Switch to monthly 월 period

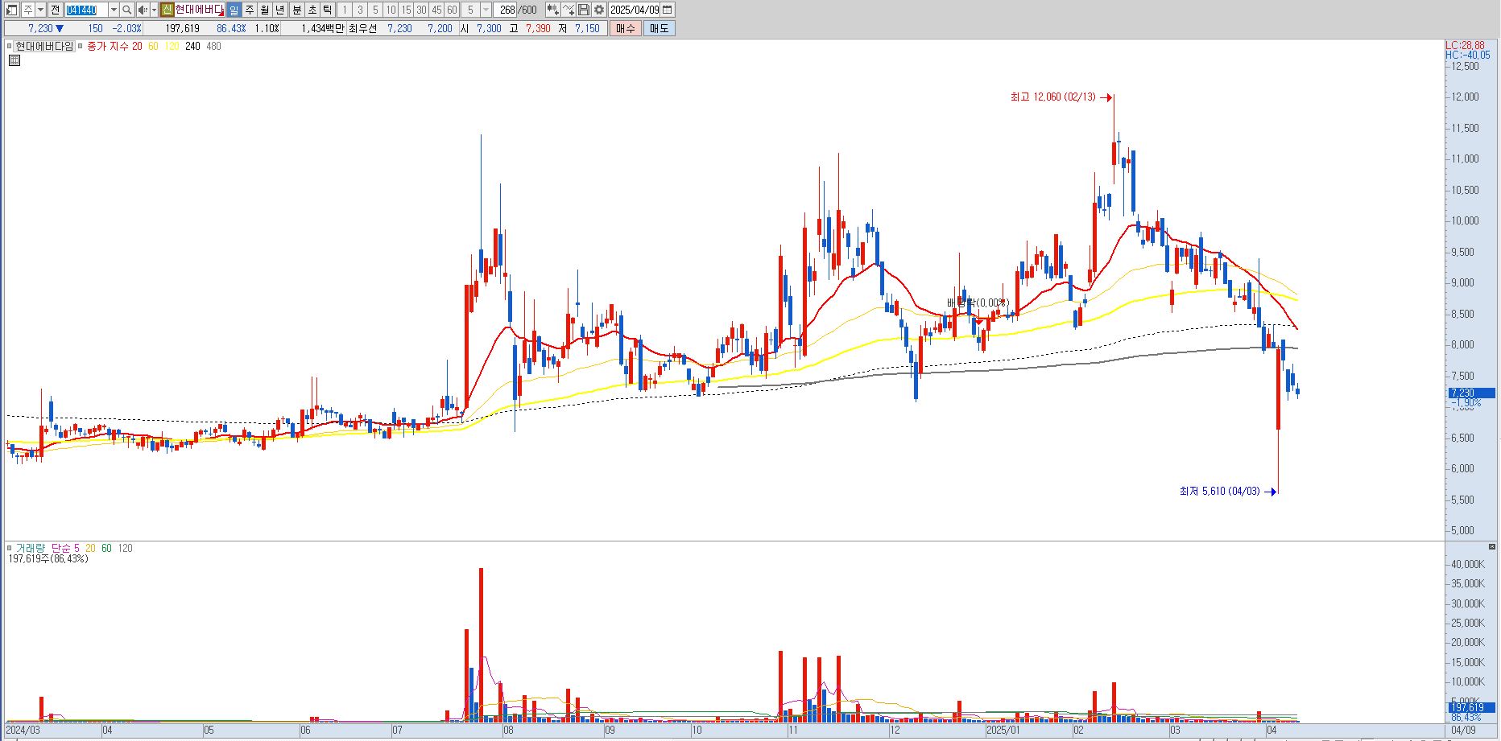point(264,10)
